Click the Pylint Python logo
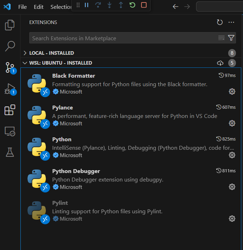 tap(37, 210)
